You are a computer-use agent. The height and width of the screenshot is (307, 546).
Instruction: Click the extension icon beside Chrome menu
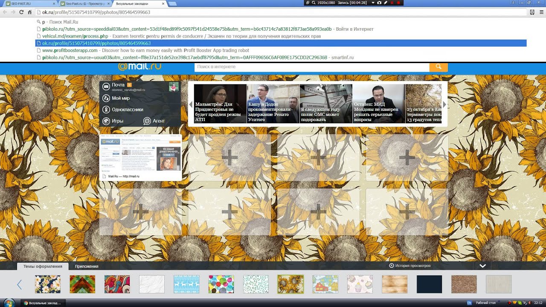tap(532, 12)
